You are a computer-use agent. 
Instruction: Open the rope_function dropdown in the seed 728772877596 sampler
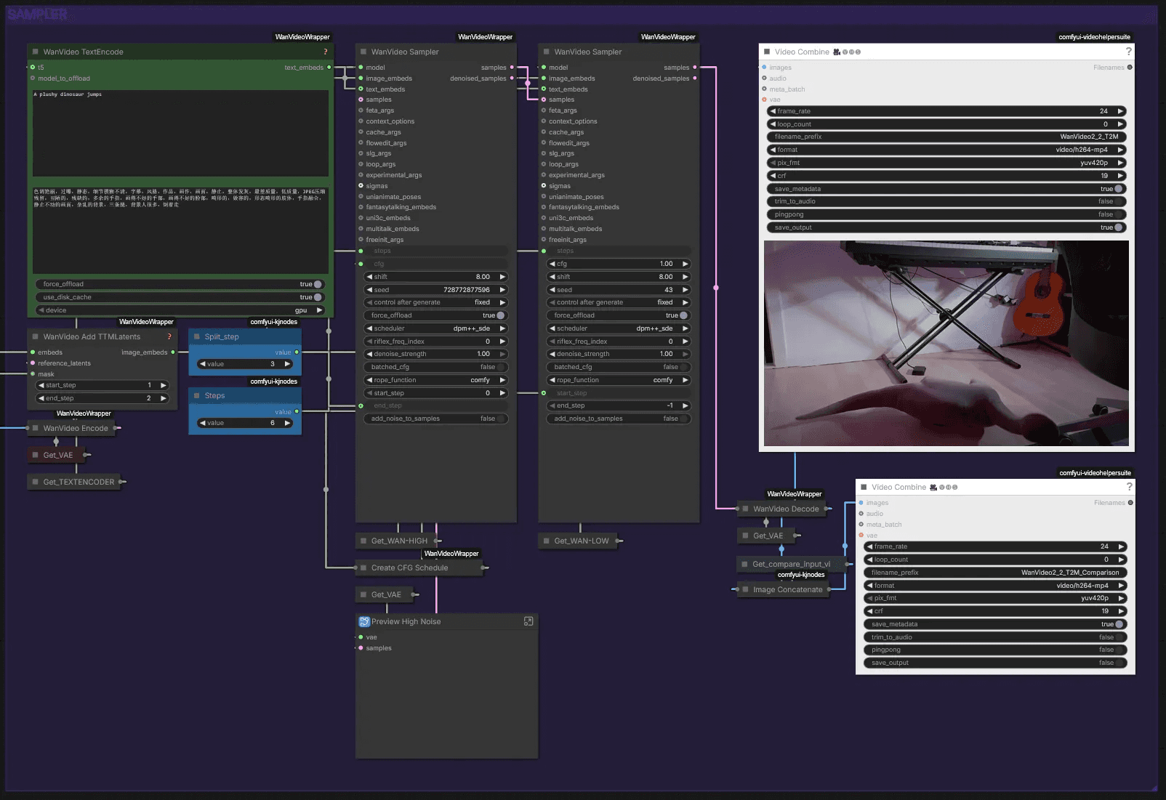pyautogui.click(x=435, y=380)
